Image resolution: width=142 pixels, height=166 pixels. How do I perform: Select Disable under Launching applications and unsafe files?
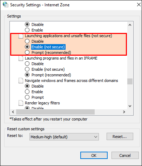(x=27, y=41)
